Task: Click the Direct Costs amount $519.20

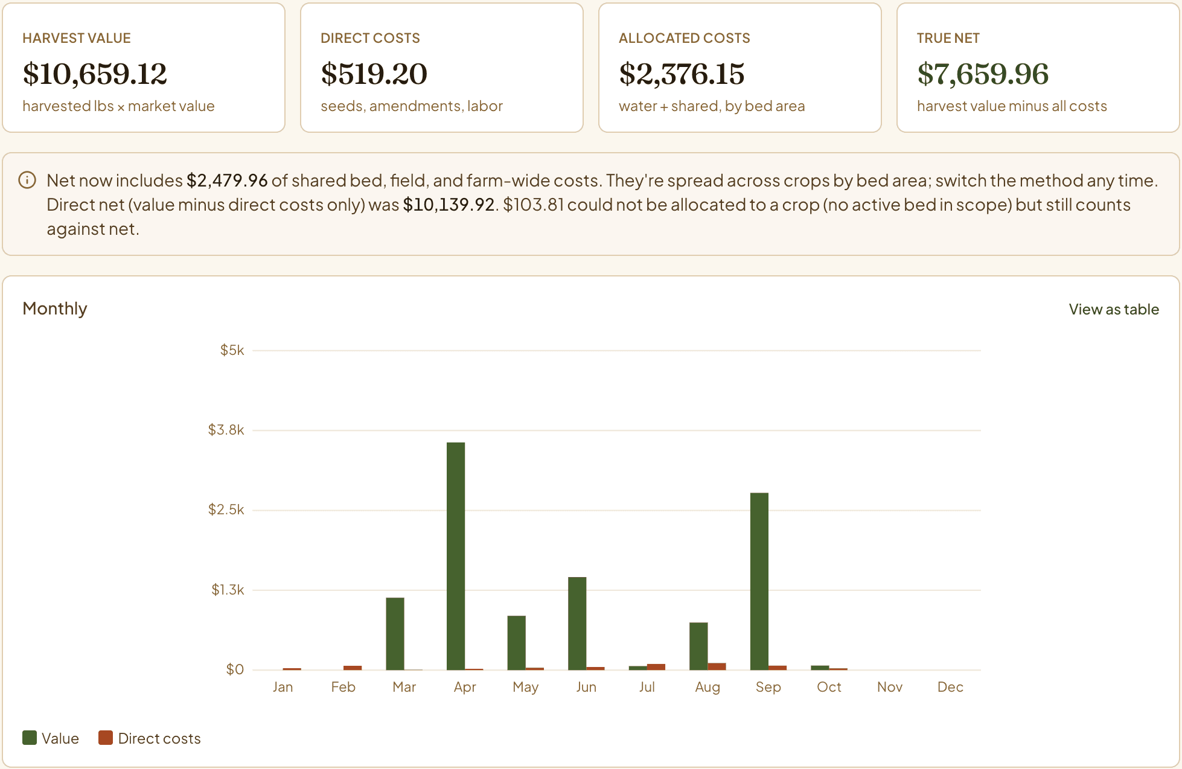Action: tap(374, 74)
